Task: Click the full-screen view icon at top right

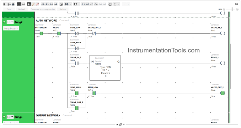Action: click(237, 4)
